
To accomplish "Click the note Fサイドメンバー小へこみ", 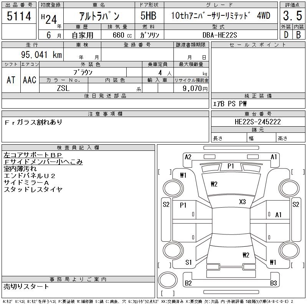I will (43, 162).
